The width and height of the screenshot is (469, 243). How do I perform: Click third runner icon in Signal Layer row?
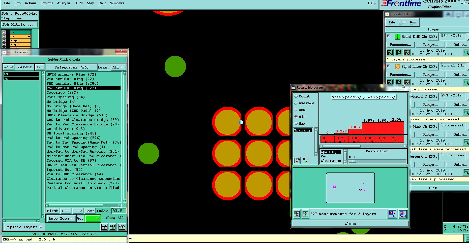[407, 82]
